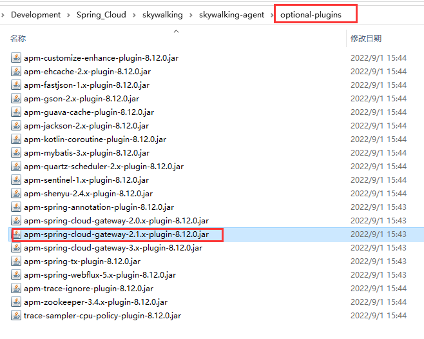Expand chevron after Spring_Cloud breadcrumb
424x339 pixels.
click(x=134, y=15)
